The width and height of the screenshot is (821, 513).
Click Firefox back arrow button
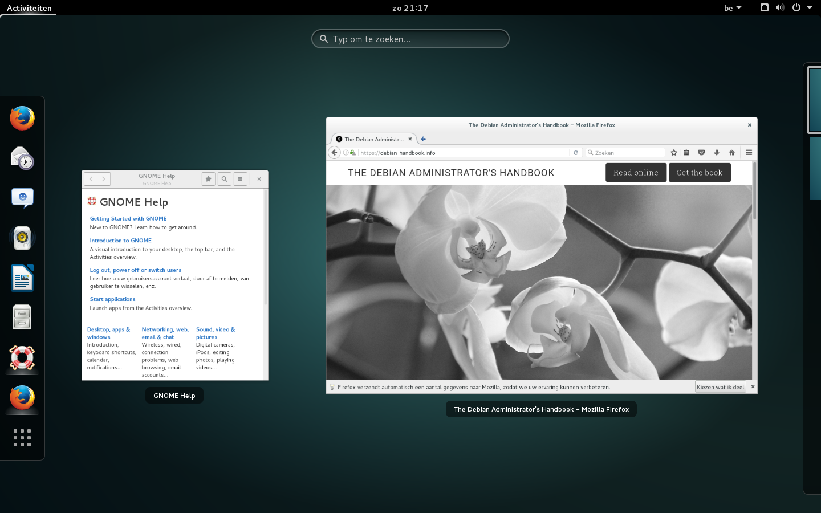335,153
